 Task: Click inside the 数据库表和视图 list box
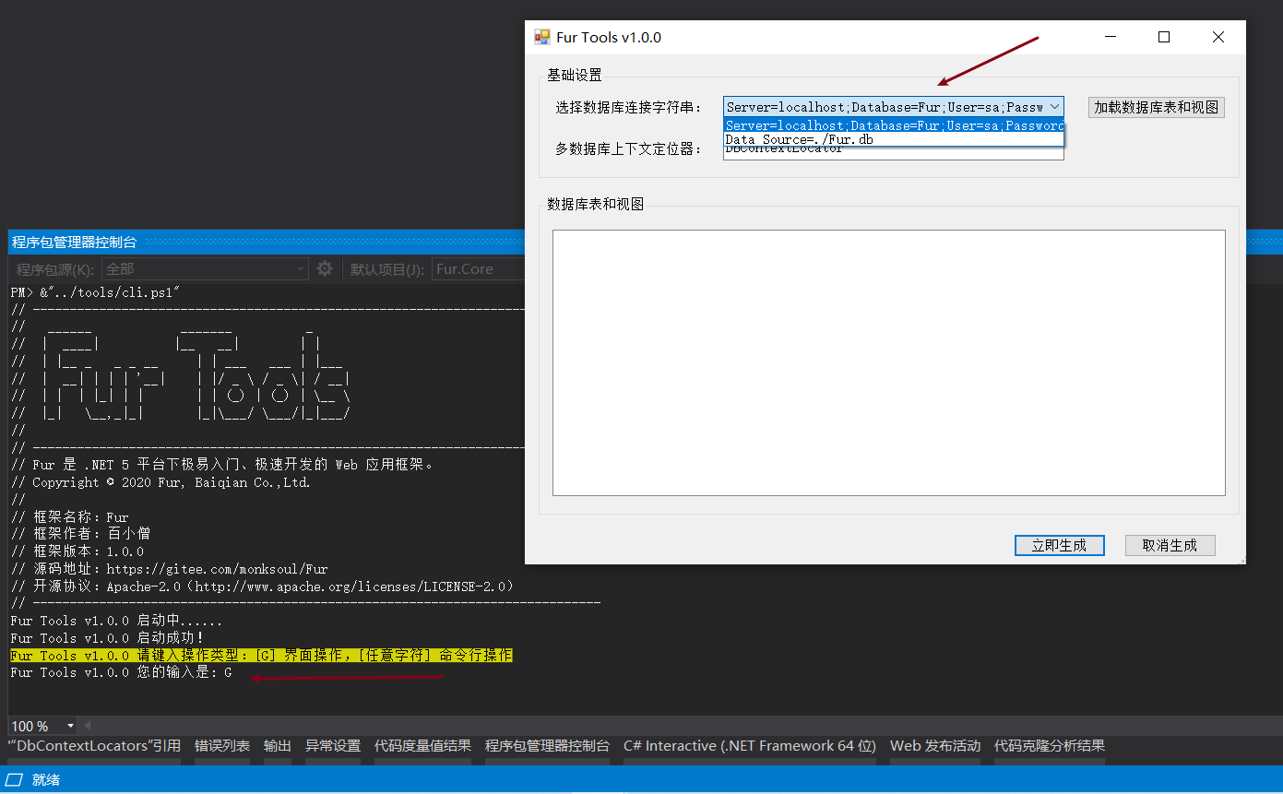coord(888,362)
